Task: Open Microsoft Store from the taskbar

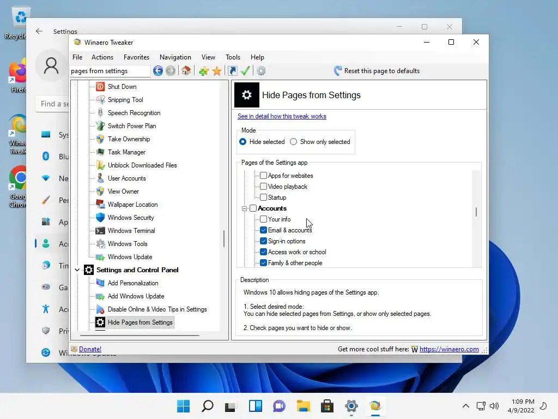Action: [327, 406]
